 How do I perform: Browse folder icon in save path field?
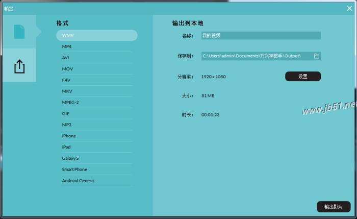[x=317, y=56]
